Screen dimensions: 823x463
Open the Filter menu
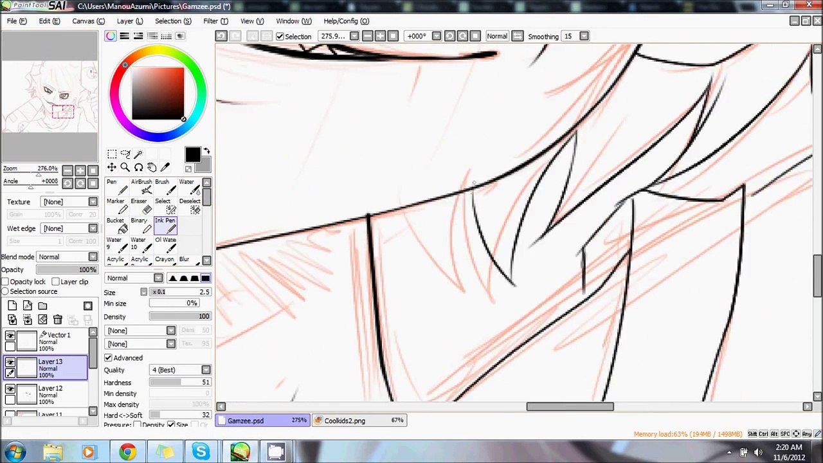click(215, 21)
